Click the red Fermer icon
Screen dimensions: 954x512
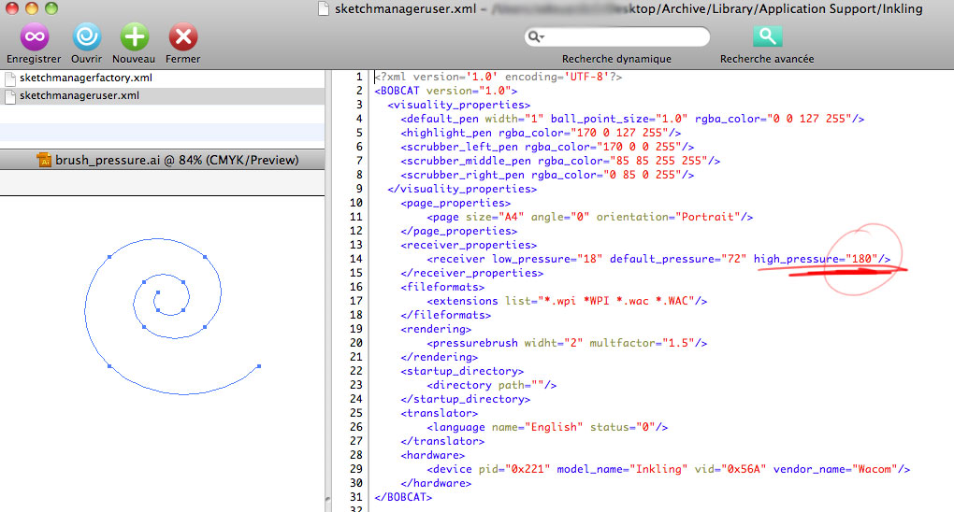tap(182, 37)
